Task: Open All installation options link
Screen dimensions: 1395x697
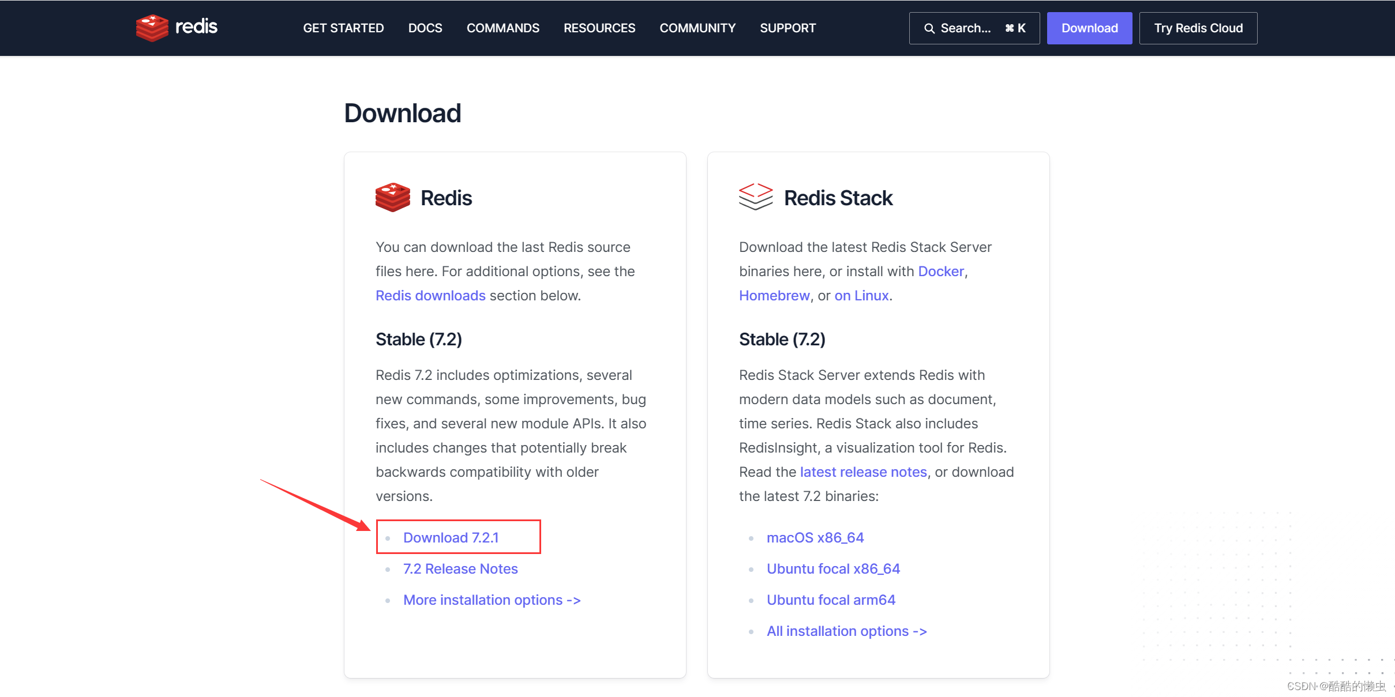Action: [846, 631]
